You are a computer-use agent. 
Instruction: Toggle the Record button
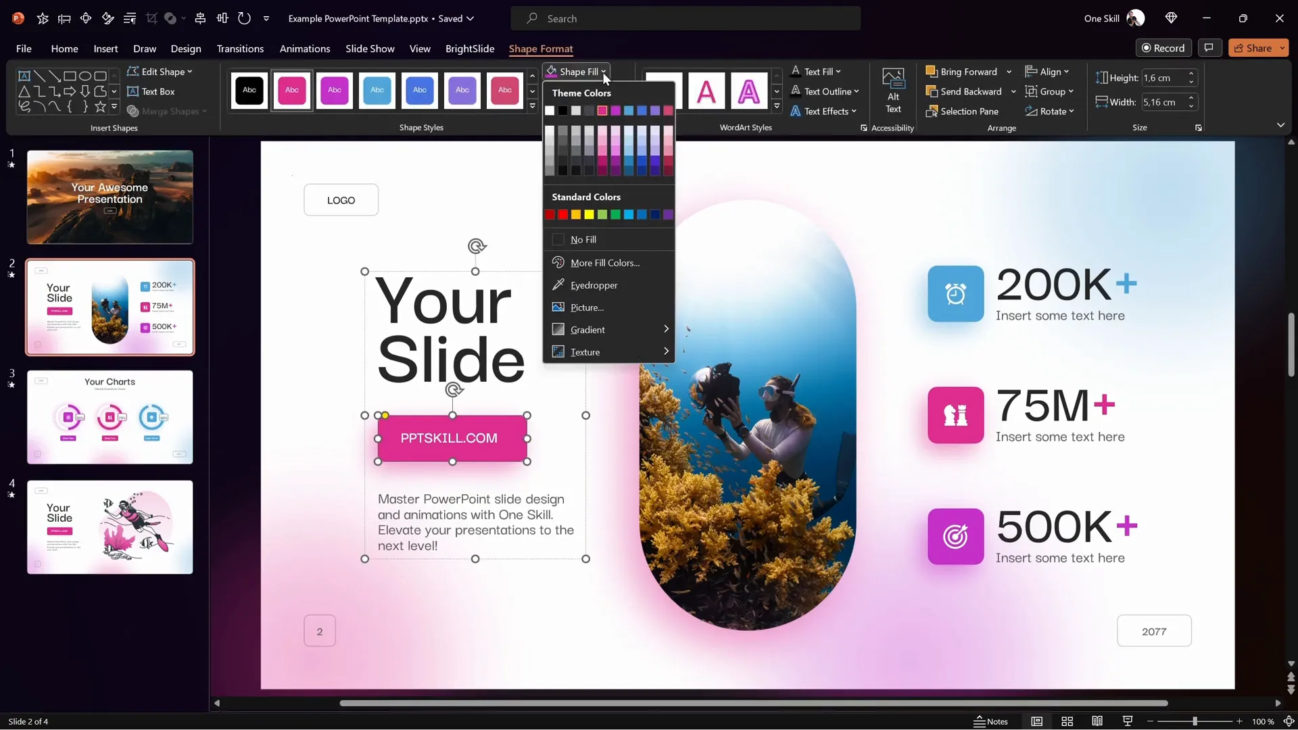click(1163, 48)
